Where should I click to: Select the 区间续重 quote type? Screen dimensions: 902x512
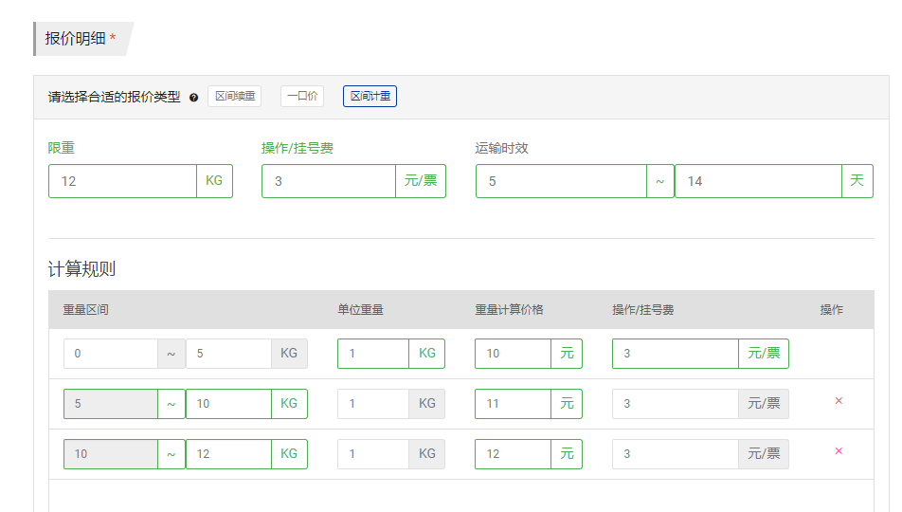click(235, 96)
